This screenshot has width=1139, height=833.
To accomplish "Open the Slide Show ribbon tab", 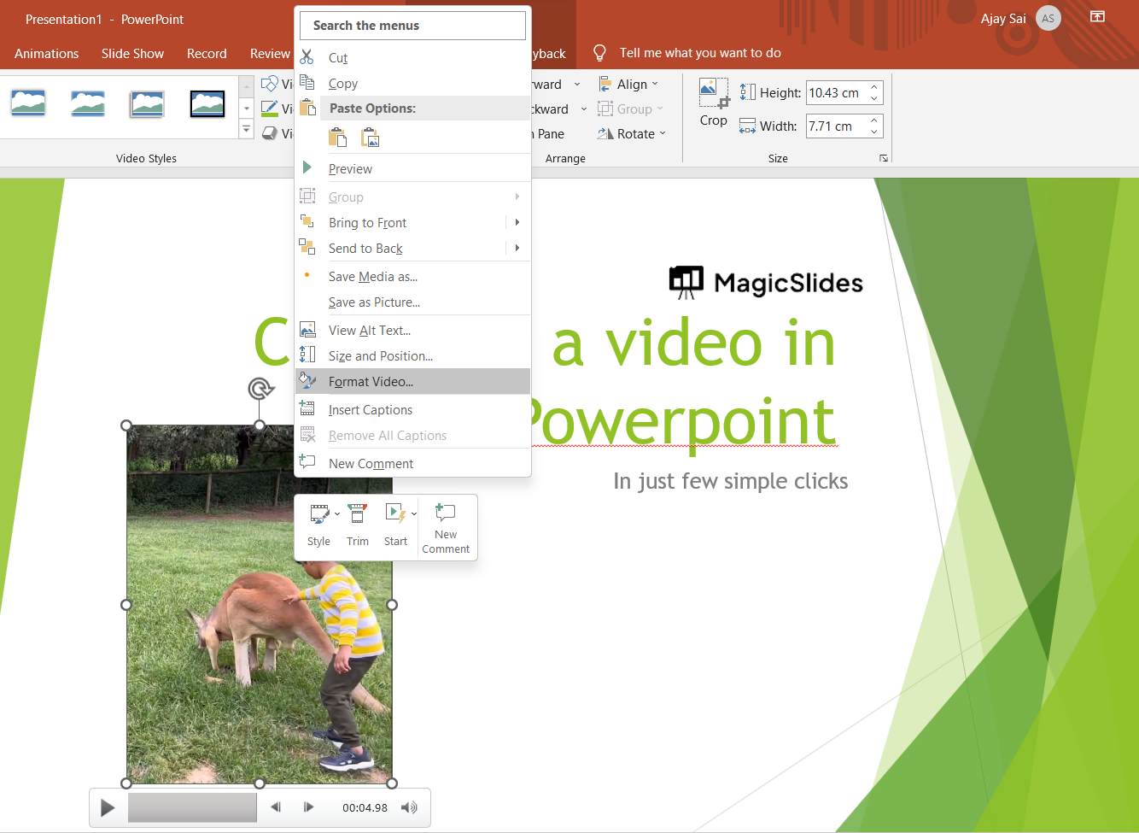I will (x=132, y=53).
